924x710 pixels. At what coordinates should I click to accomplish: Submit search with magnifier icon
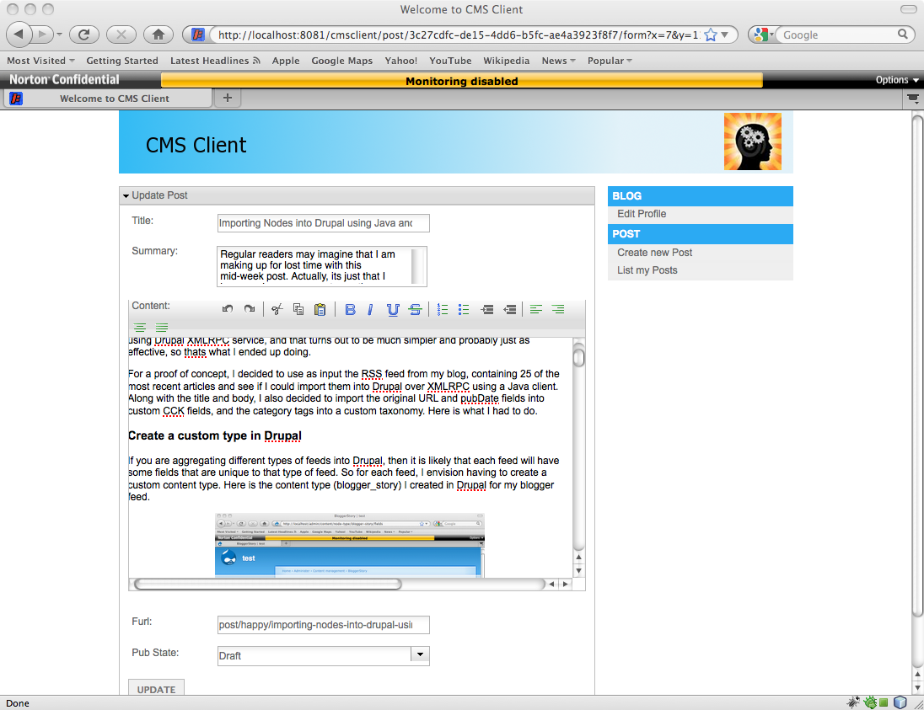(x=902, y=35)
